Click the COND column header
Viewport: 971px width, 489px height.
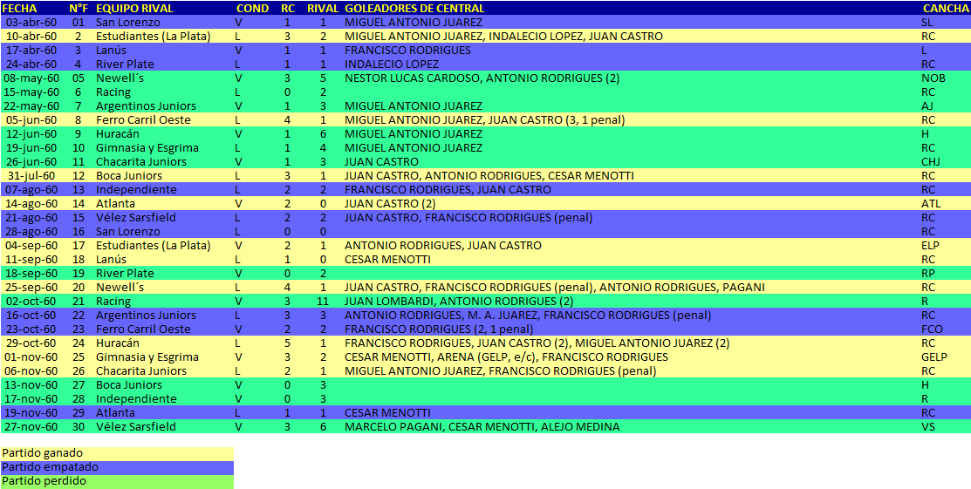click(253, 8)
